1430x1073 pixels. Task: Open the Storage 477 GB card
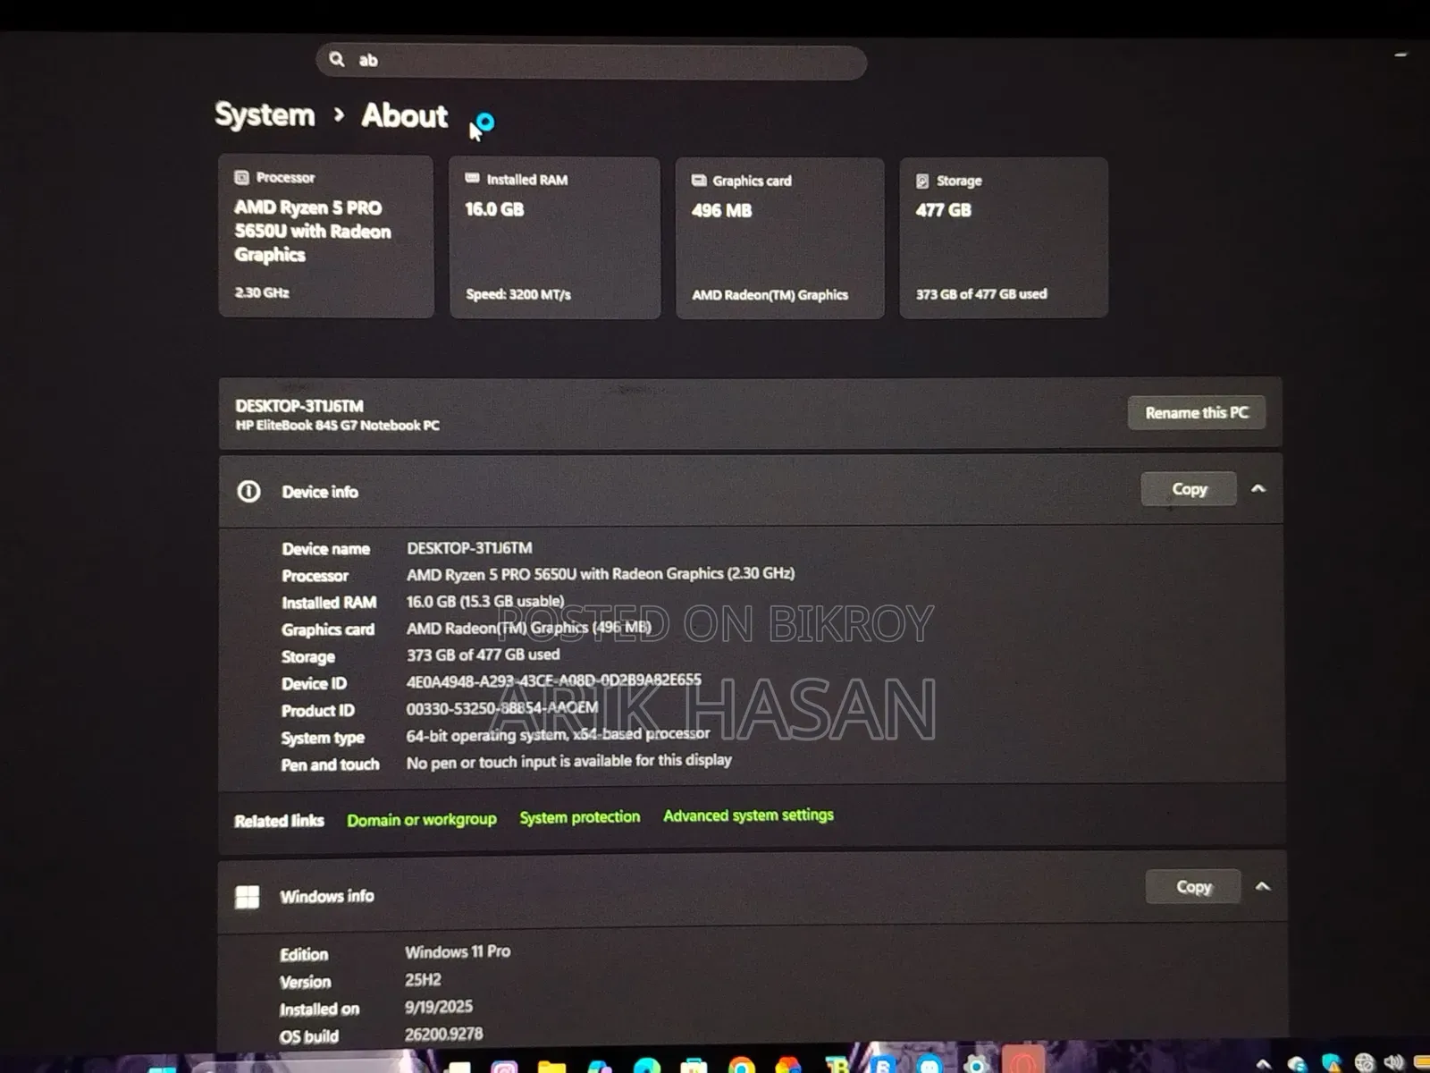pos(1004,237)
